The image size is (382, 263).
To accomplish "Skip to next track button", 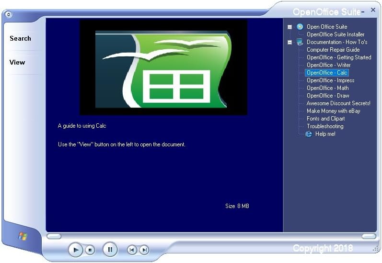I will pyautogui.click(x=144, y=250).
